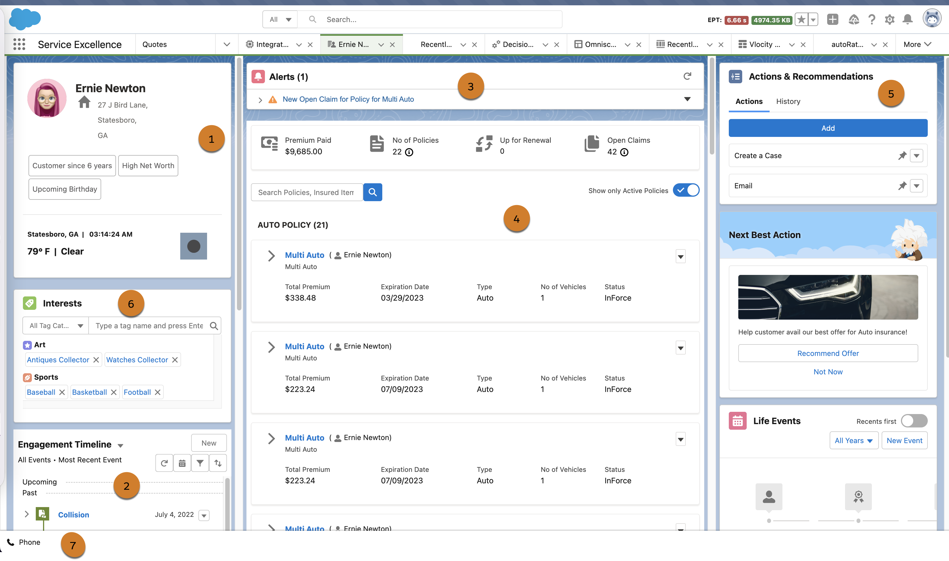This screenshot has width=949, height=561.
Task: Open the Engagement Timeline title dropdown
Action: (x=121, y=445)
